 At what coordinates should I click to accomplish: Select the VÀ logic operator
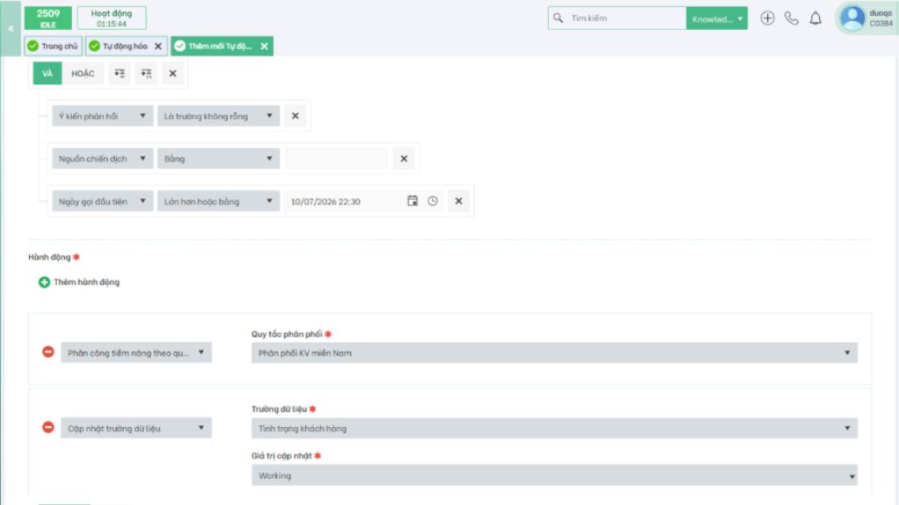[x=47, y=74]
